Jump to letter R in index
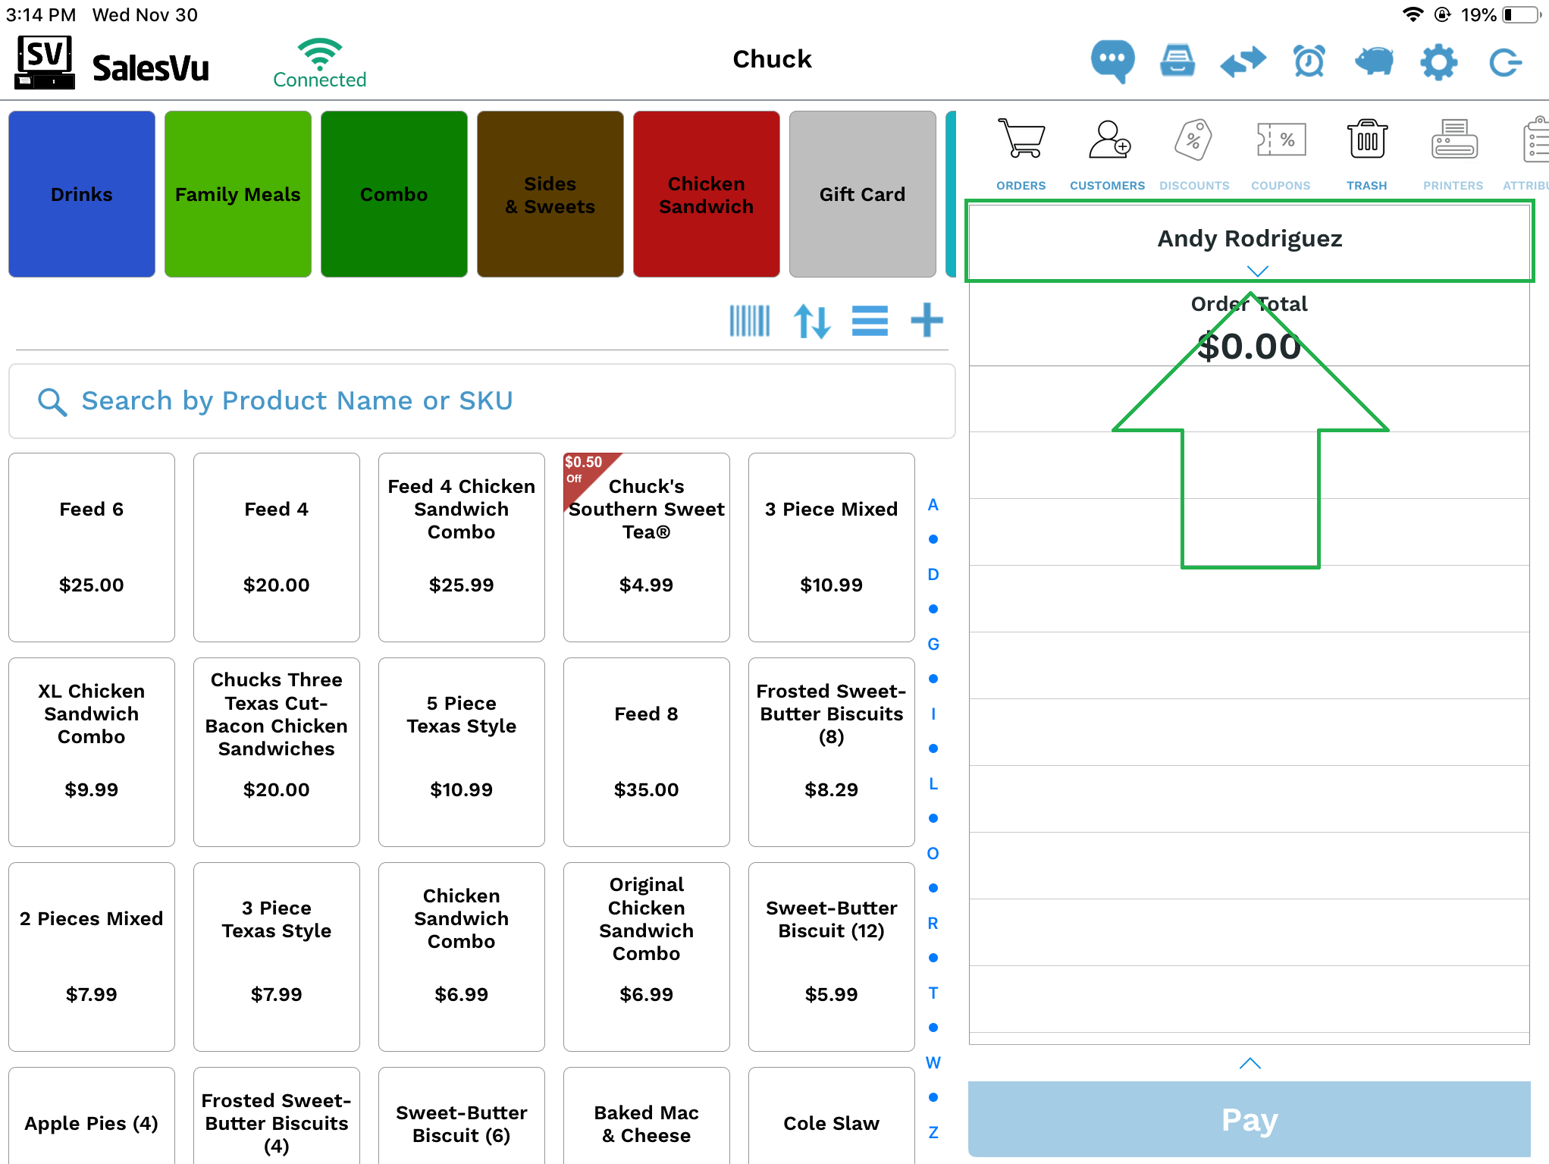 coord(933,924)
